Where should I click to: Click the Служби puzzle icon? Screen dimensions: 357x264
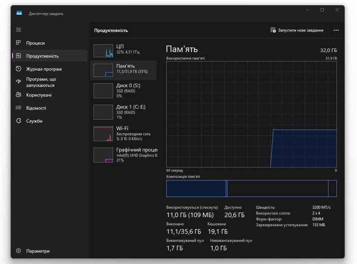[x=18, y=121]
